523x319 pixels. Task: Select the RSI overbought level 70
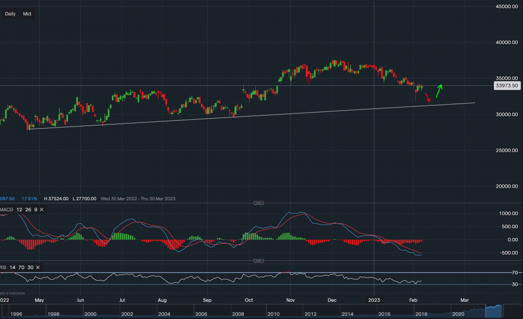point(22,267)
